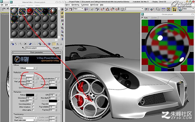
Task: Click Diffuse map slot button
Action: coord(36,68)
